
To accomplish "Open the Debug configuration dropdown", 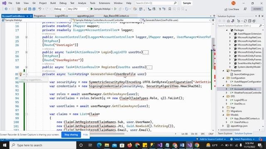I will [60, 9].
